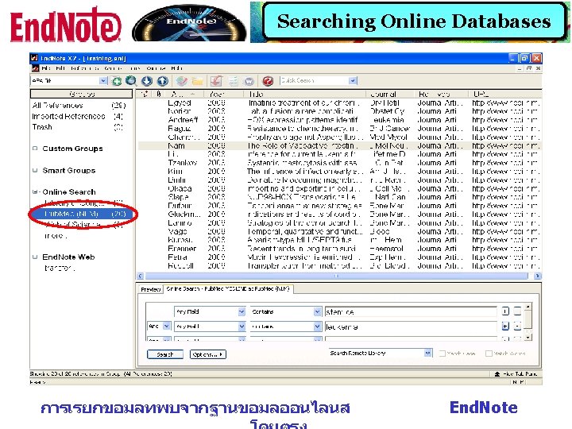Click the 'transfer...' link under EndNote Web

click(x=60, y=269)
